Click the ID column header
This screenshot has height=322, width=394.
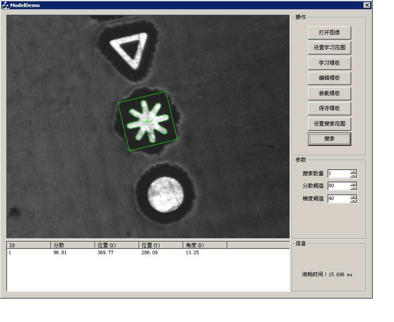(x=29, y=245)
